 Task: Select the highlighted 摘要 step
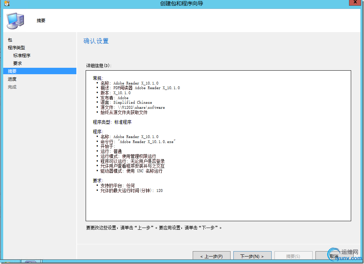[x=40, y=71]
